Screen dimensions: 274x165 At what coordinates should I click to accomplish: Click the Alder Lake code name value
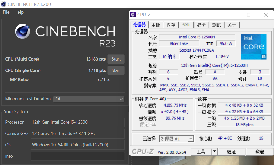(x=179, y=44)
